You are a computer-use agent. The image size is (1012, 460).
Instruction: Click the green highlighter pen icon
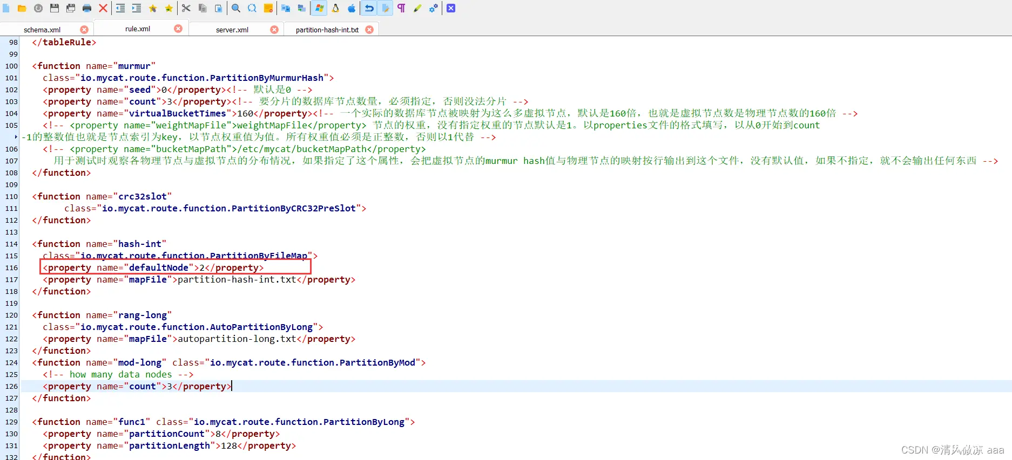(417, 8)
